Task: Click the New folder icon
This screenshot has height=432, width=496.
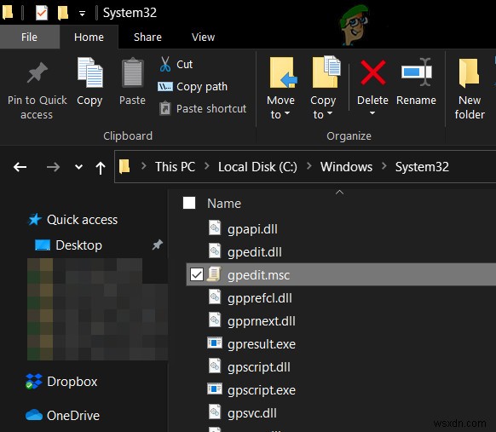Action: tap(469, 72)
